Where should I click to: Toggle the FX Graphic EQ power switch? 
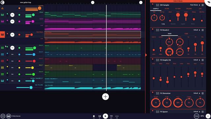coord(153,60)
